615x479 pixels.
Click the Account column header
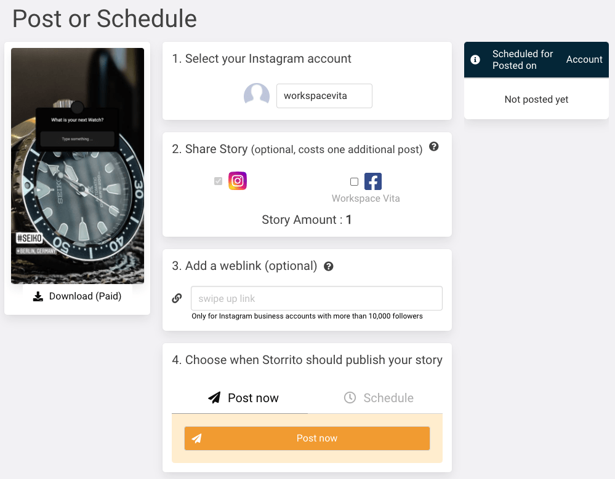click(584, 60)
